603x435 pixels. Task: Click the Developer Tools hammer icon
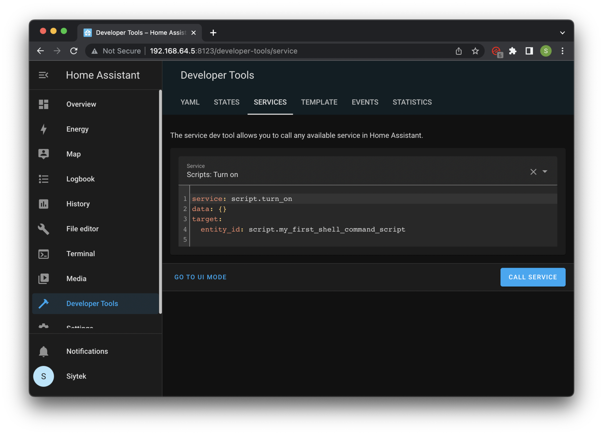coord(44,304)
